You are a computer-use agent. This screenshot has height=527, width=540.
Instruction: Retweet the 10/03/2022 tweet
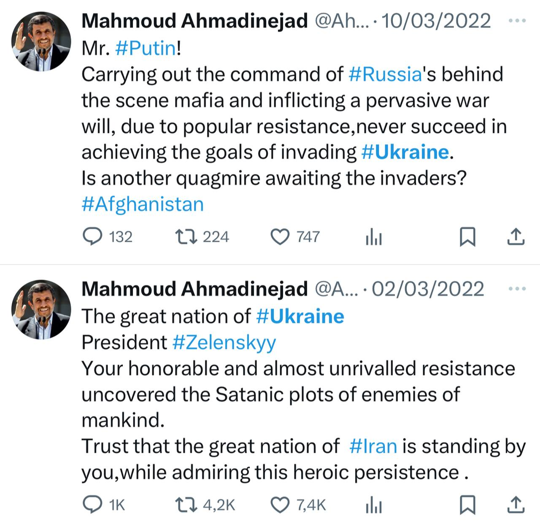point(187,237)
